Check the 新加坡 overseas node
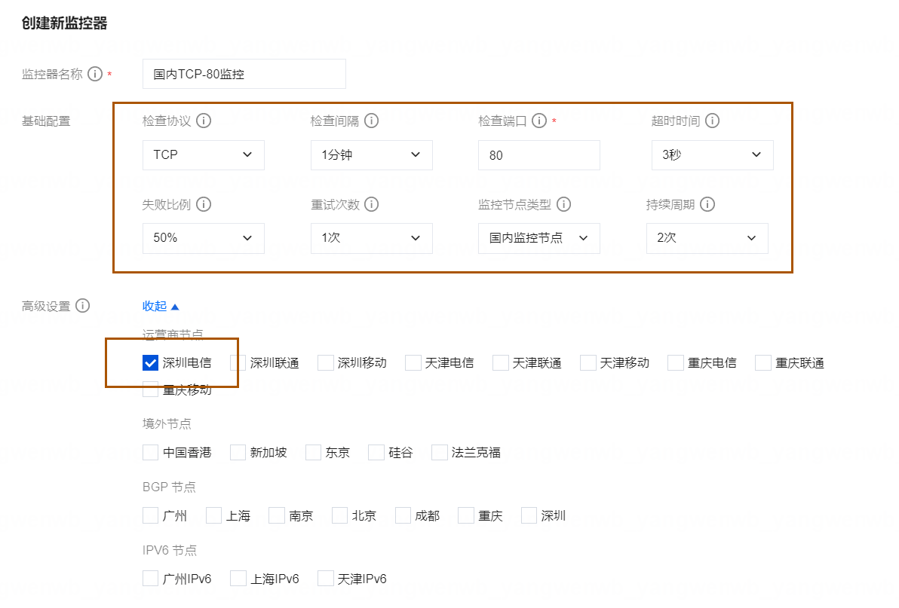899x608 pixels. coord(238,452)
